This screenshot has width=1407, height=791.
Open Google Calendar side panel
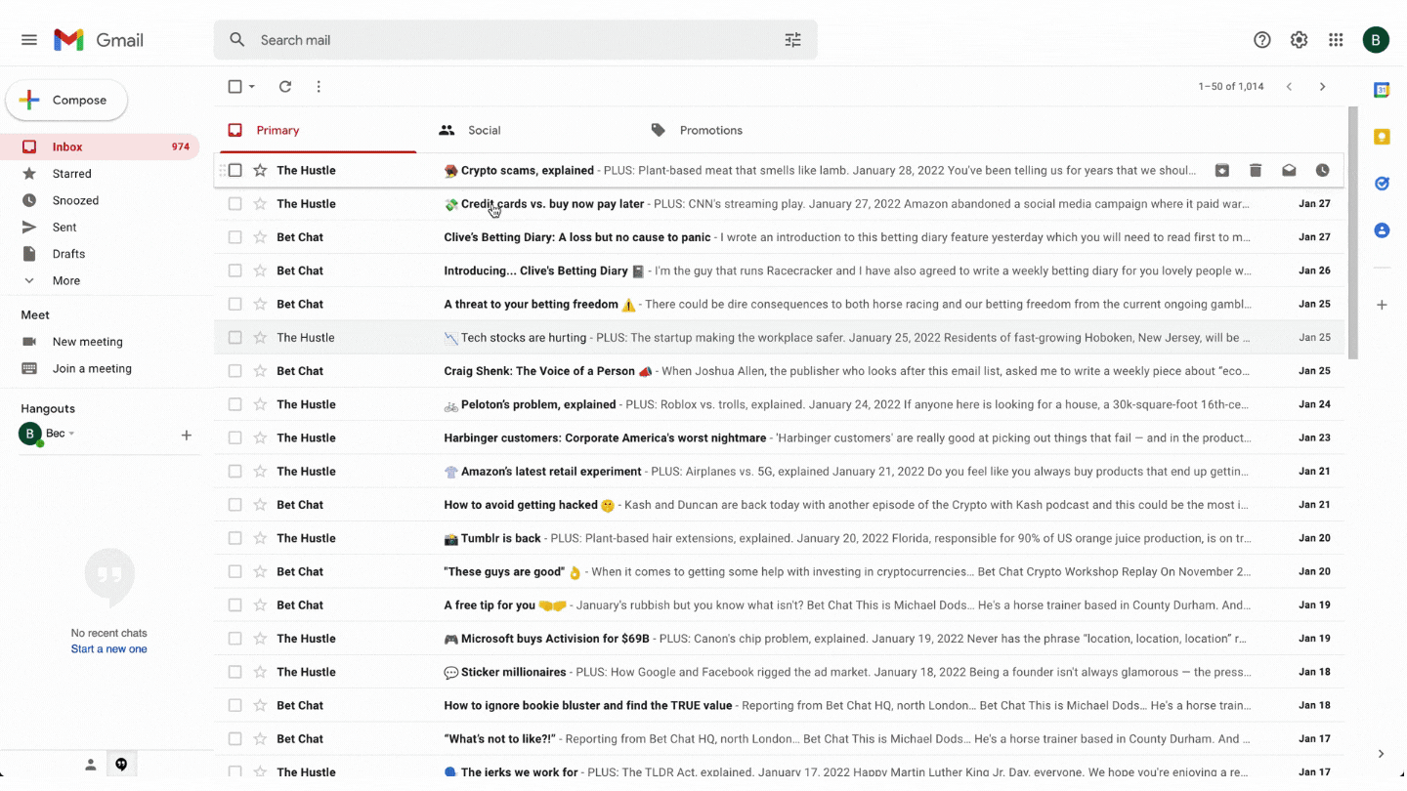pyautogui.click(x=1382, y=91)
